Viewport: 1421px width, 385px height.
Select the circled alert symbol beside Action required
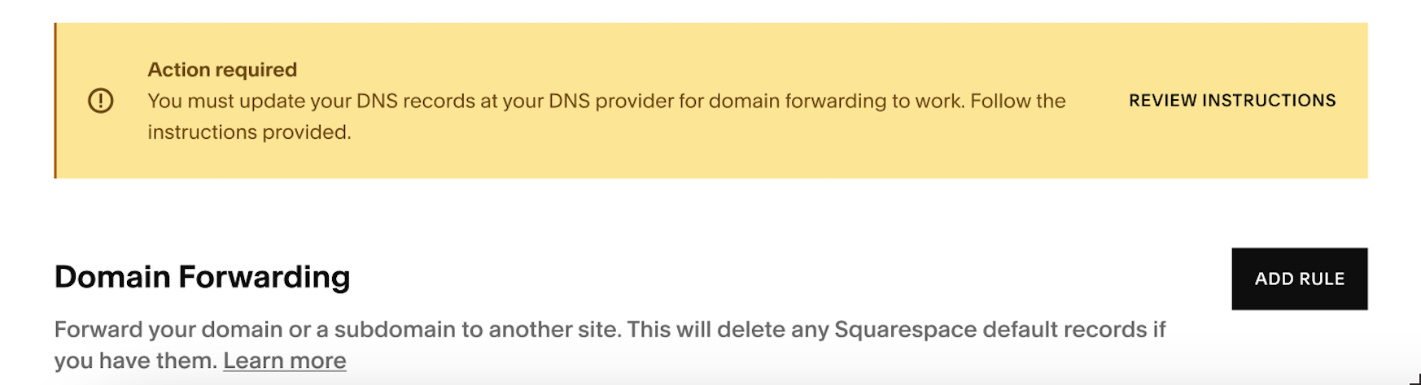pyautogui.click(x=100, y=101)
